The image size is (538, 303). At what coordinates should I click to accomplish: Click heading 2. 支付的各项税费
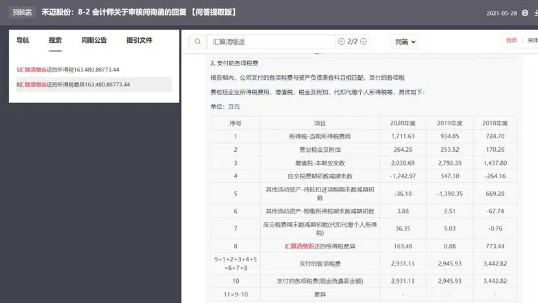click(x=234, y=63)
